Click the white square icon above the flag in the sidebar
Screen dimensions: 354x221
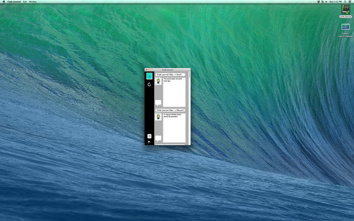click(149, 136)
